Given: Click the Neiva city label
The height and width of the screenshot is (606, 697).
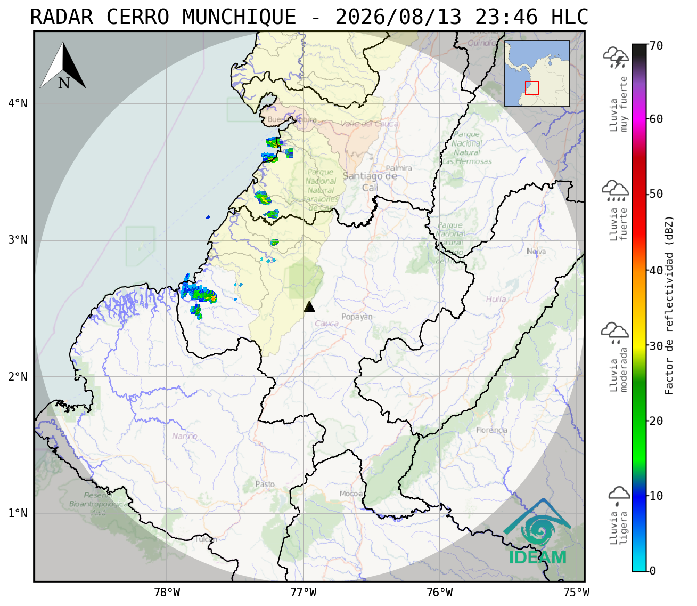Looking at the screenshot, I should [x=536, y=252].
